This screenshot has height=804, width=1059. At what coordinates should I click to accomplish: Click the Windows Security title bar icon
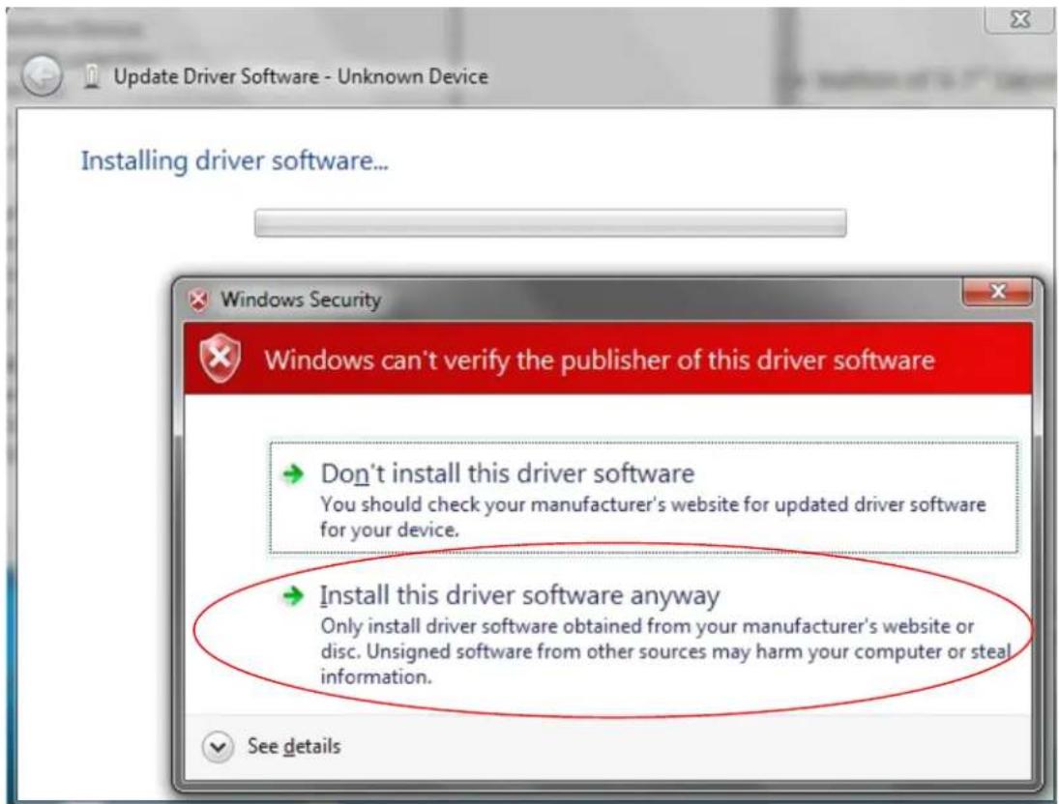click(x=198, y=300)
